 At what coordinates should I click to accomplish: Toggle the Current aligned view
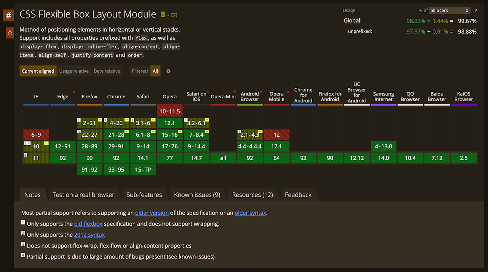pyautogui.click(x=38, y=71)
